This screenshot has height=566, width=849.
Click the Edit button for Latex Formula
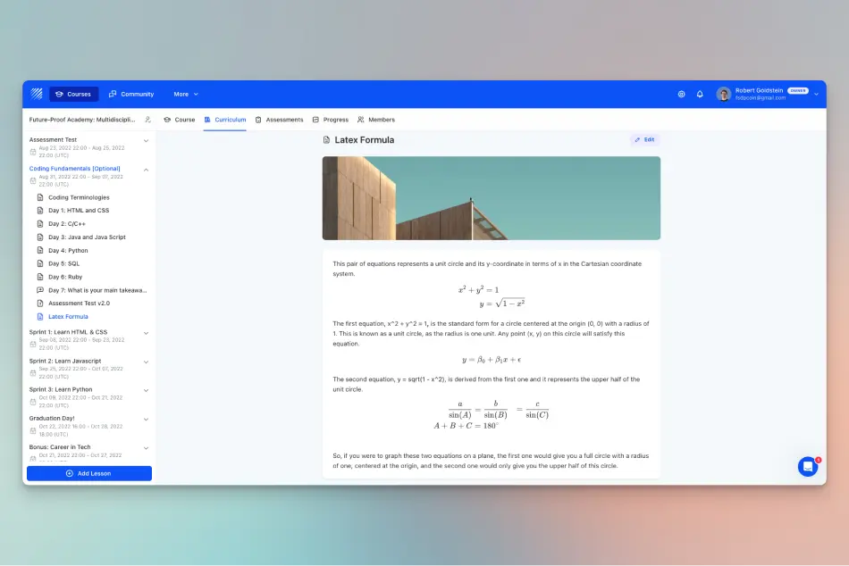click(644, 139)
